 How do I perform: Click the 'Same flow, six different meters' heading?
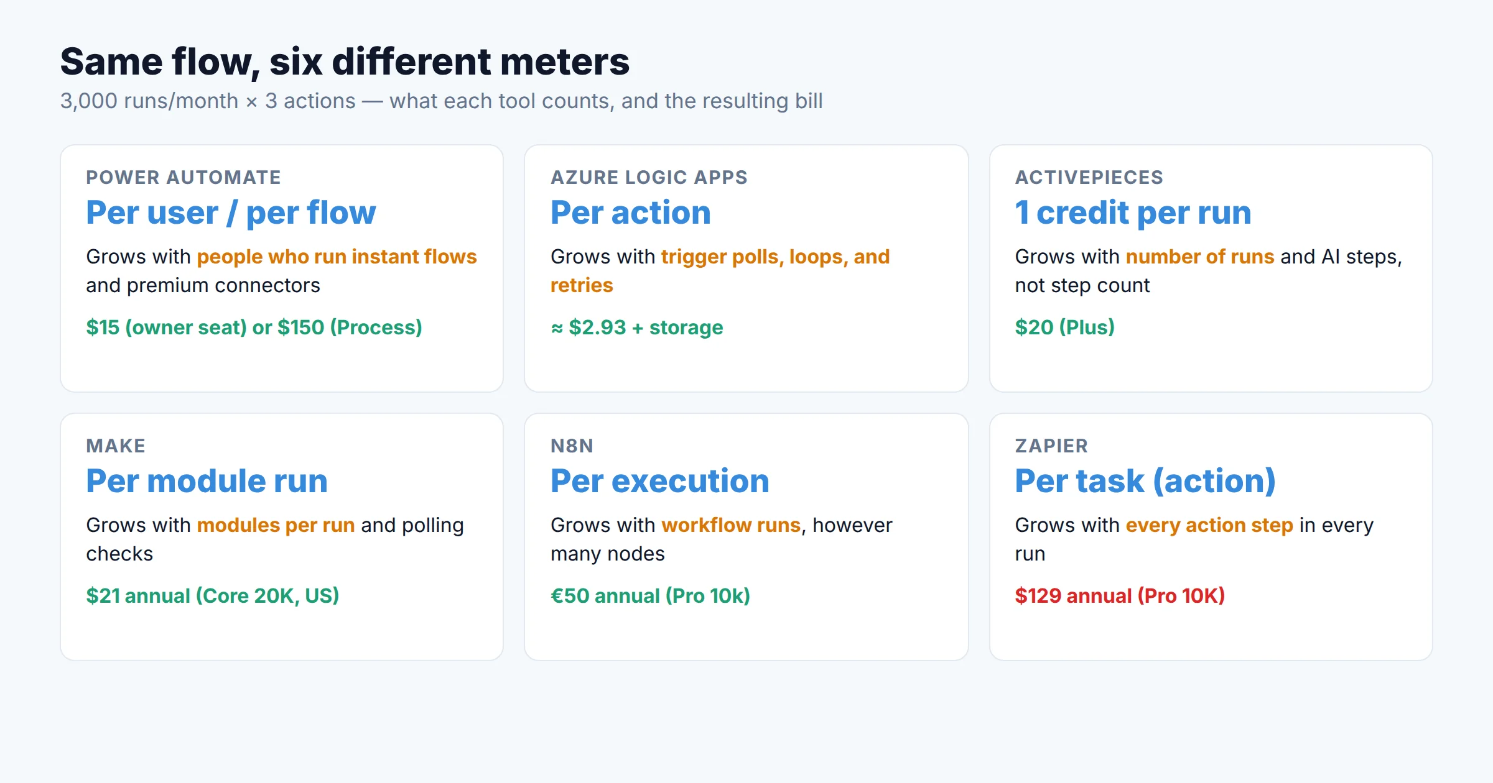pos(345,62)
